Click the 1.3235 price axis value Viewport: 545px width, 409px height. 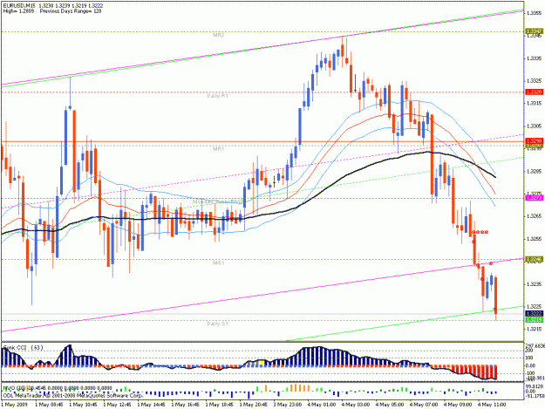coord(535,284)
